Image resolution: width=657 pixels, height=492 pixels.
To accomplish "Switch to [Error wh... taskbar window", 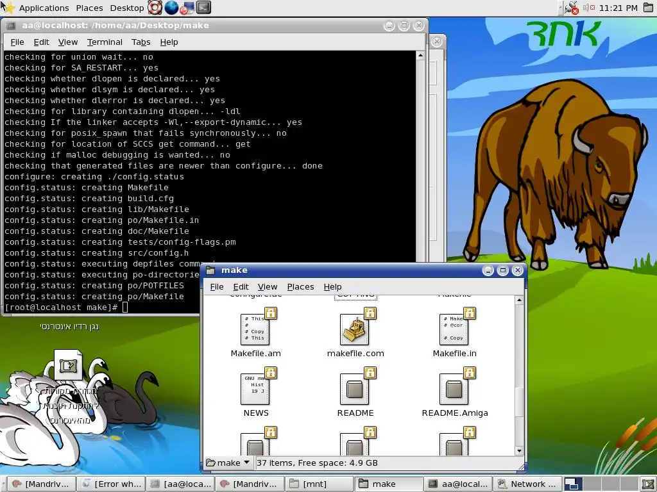I will [x=112, y=484].
